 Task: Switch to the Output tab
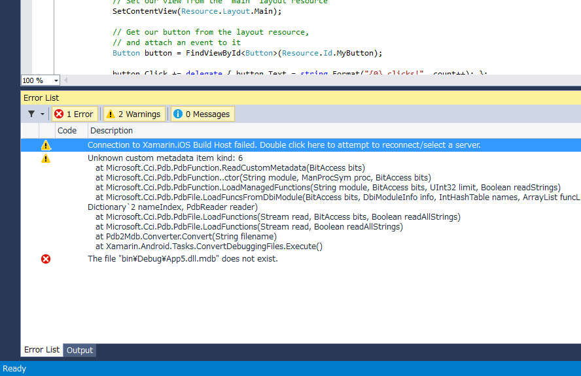80,350
